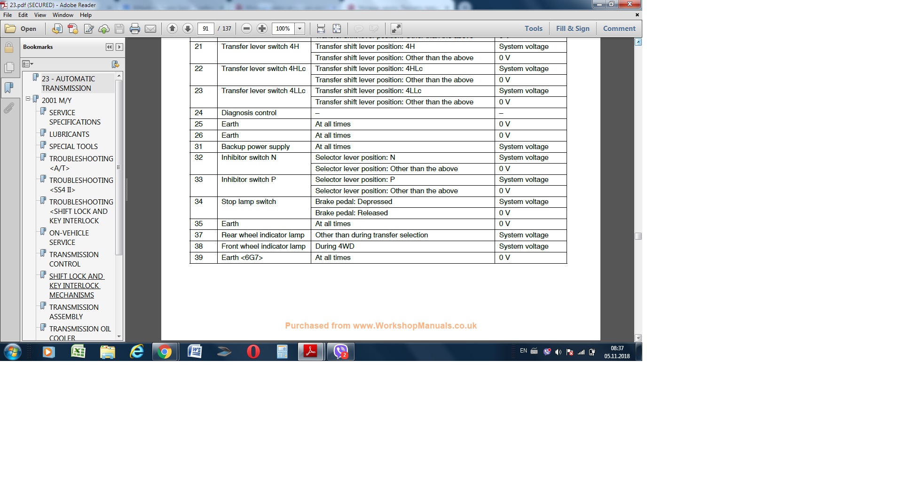Click the convert file to PDF online icon
Screen dimensions: 898x502
(x=57, y=29)
